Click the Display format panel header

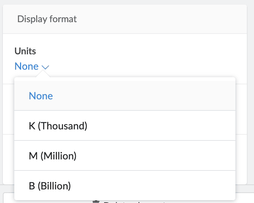(124, 19)
